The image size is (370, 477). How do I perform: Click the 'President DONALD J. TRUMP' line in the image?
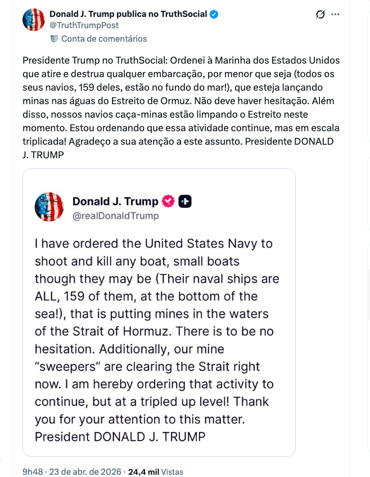[120, 436]
